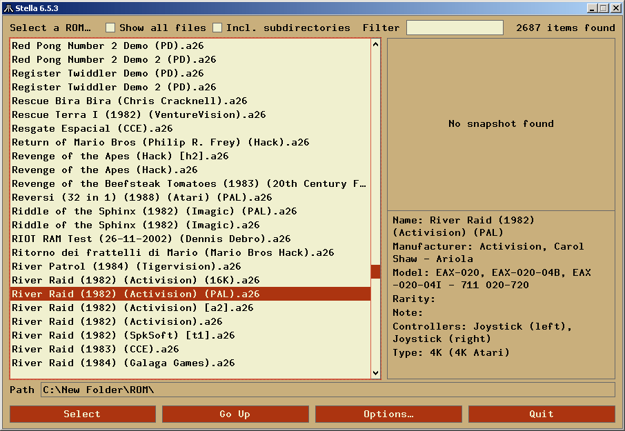Select Register Twiddler Demo 2 (PD).a26
Viewport: 625px width, 431px height.
coord(190,88)
